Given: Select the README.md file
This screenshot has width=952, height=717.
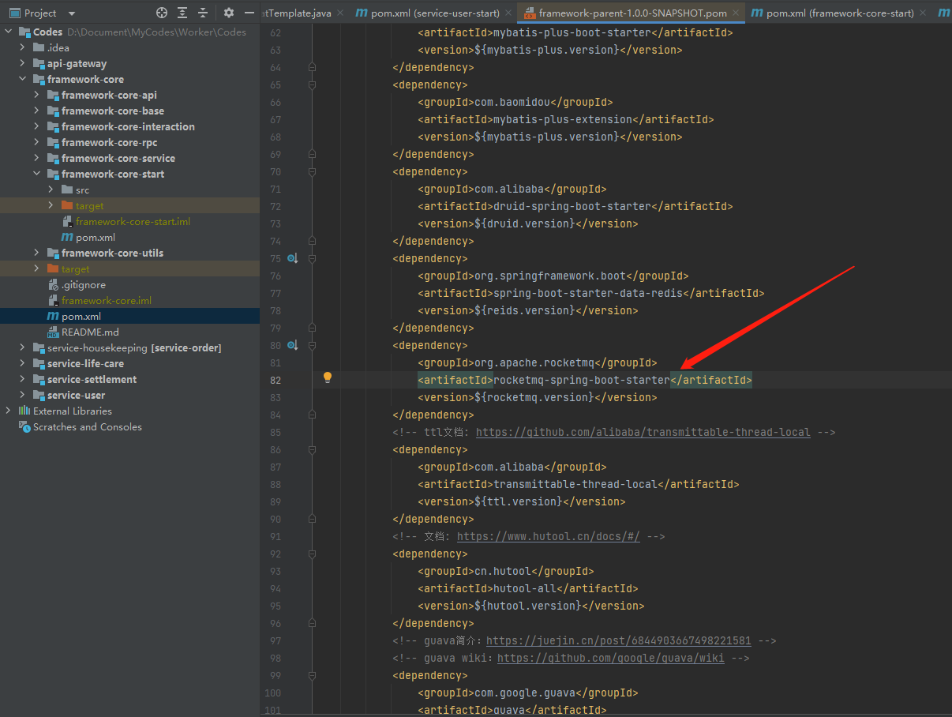Looking at the screenshot, I should [90, 332].
